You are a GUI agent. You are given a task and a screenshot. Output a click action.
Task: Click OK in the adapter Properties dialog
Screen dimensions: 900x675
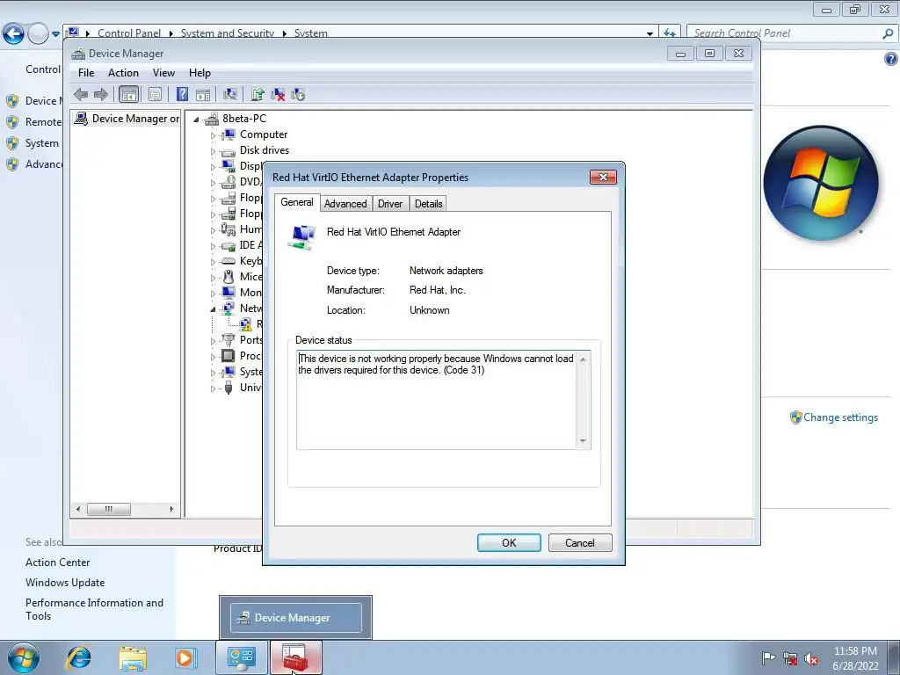pos(509,543)
